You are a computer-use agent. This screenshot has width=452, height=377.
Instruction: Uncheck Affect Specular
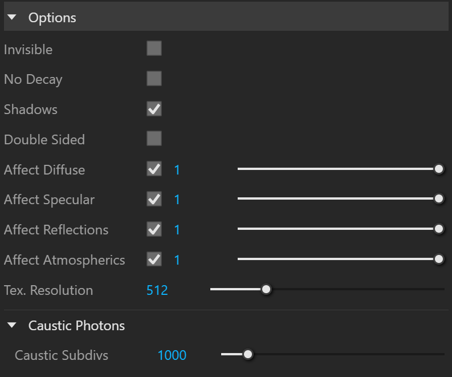154,199
